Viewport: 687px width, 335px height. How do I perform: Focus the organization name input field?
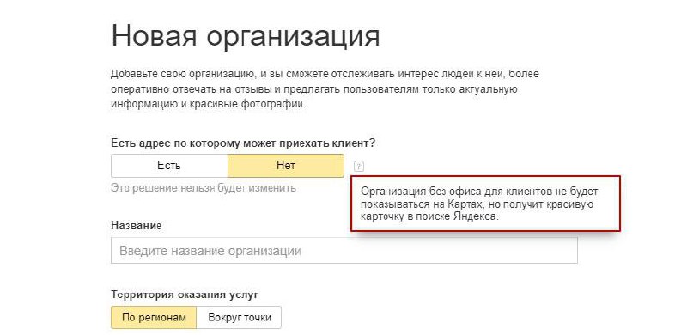click(x=344, y=251)
